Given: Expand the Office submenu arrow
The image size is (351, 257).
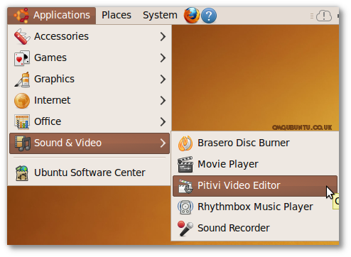Looking at the screenshot, I should pyautogui.click(x=163, y=121).
